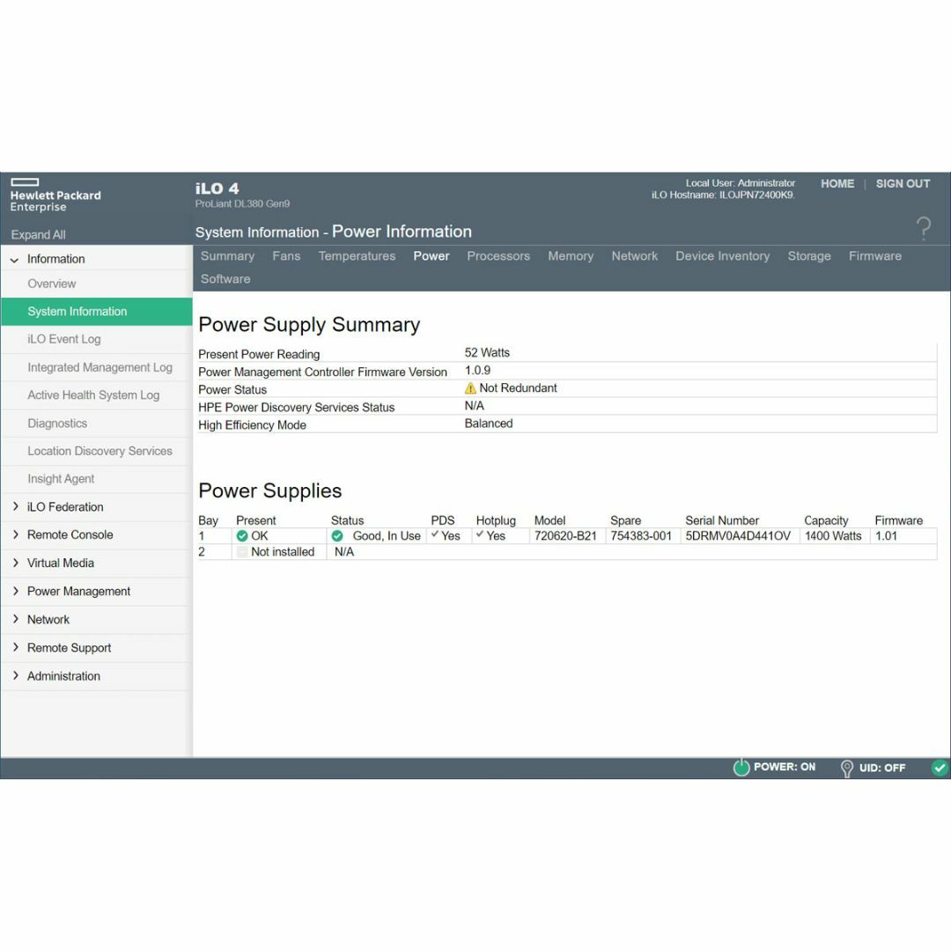
Task: Click the 52 Watts power reading value
Action: pos(487,353)
